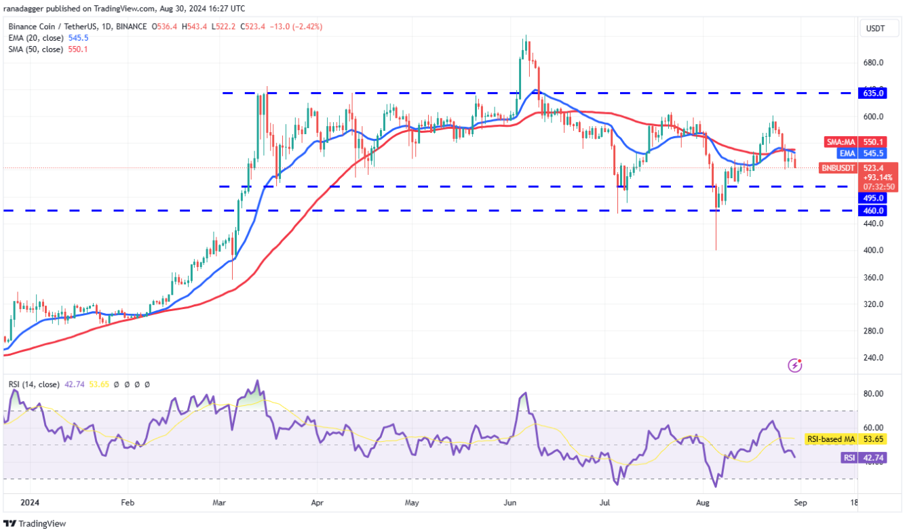This screenshot has width=905, height=532.
Task: Click the 360.0 price axis value
Action: click(x=873, y=277)
